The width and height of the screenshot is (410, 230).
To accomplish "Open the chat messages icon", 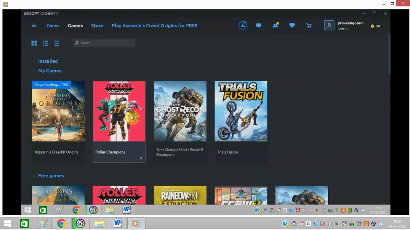I will (x=258, y=26).
